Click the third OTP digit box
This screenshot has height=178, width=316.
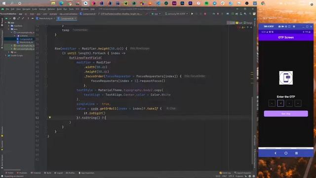point(289,103)
